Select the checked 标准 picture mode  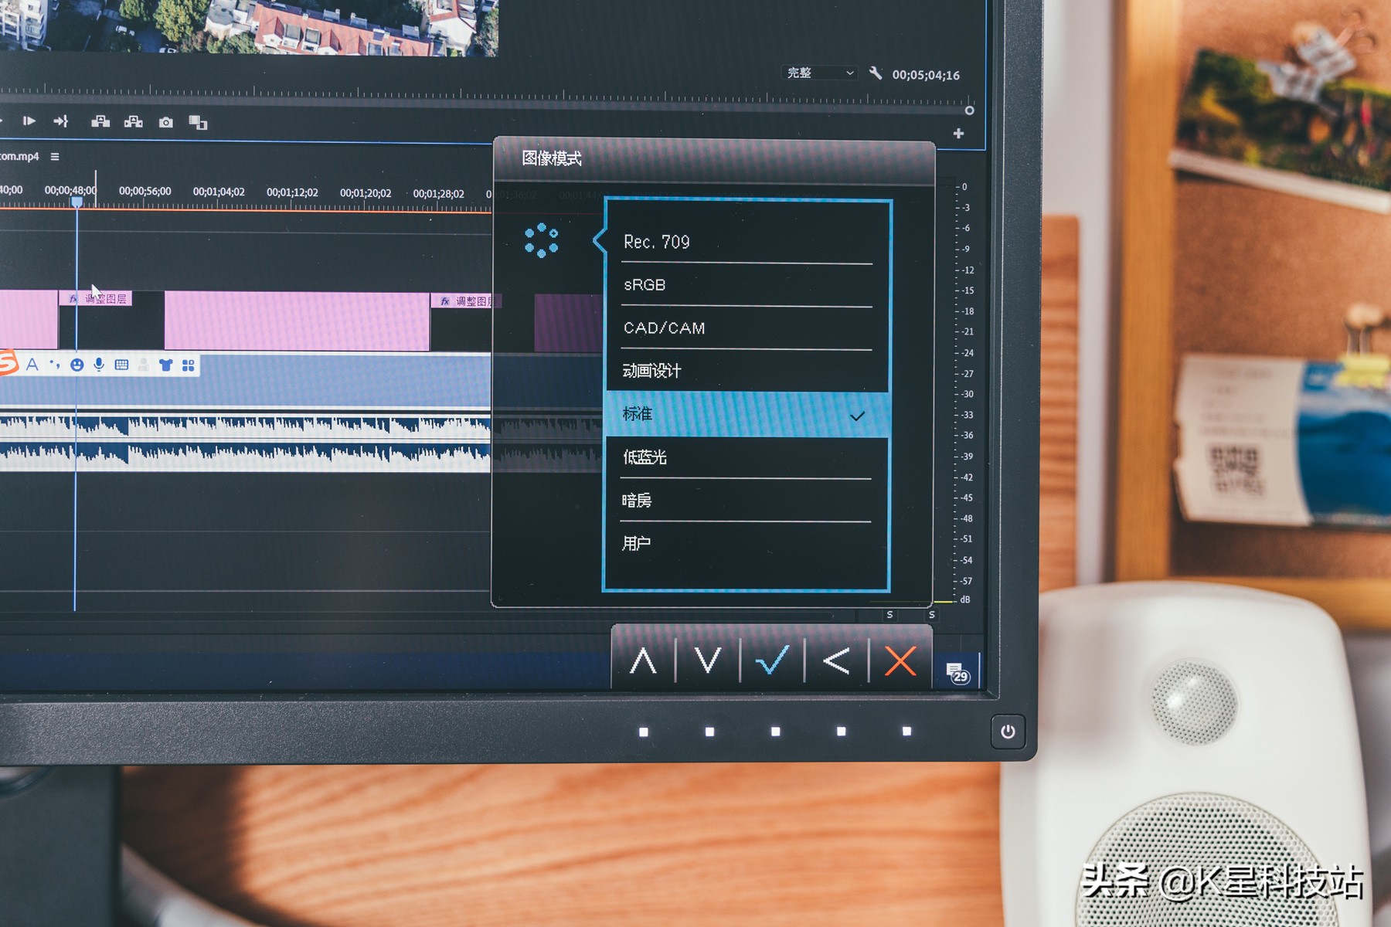(747, 415)
